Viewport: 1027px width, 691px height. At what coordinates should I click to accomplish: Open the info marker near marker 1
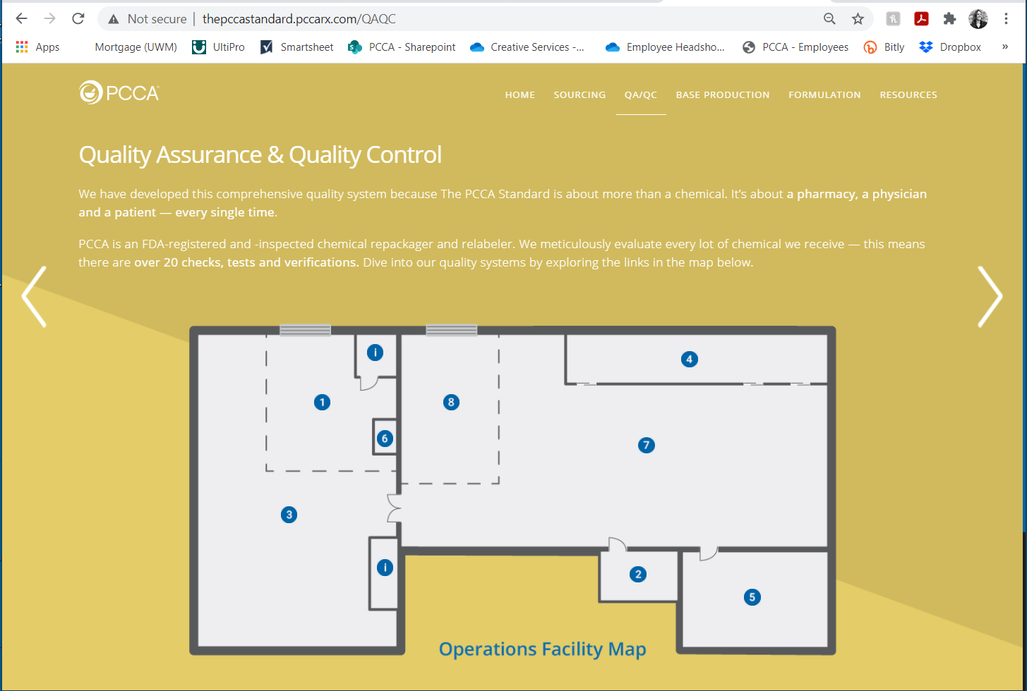click(375, 353)
